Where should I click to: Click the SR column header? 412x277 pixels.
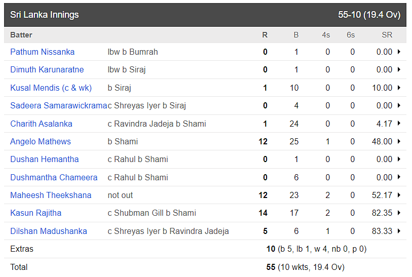click(x=387, y=35)
